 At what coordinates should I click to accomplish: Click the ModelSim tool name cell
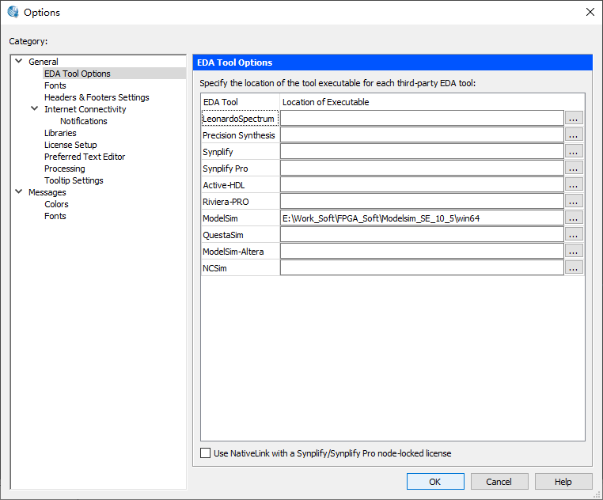[x=240, y=218]
